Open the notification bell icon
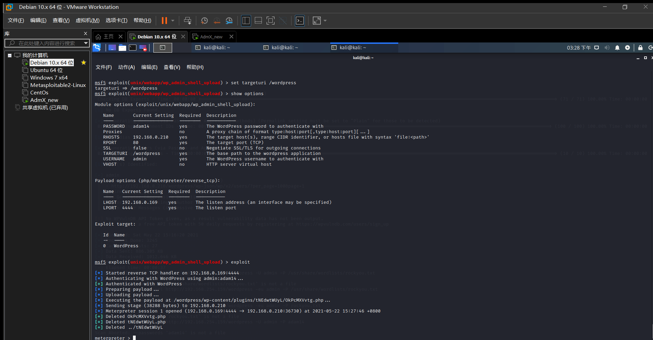 pyautogui.click(x=617, y=48)
